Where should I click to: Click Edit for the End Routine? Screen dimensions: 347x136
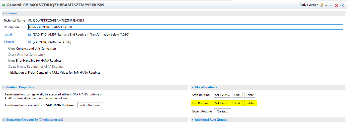(237, 103)
